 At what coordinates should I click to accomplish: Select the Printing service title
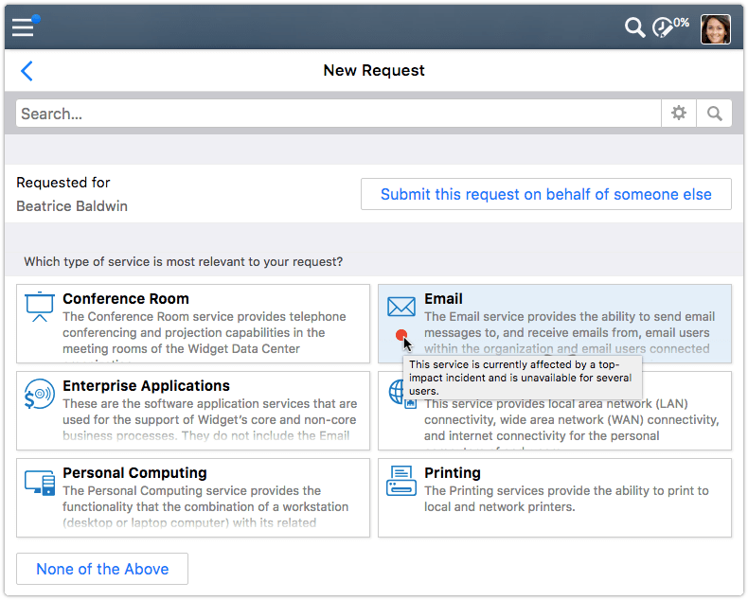[x=453, y=472]
